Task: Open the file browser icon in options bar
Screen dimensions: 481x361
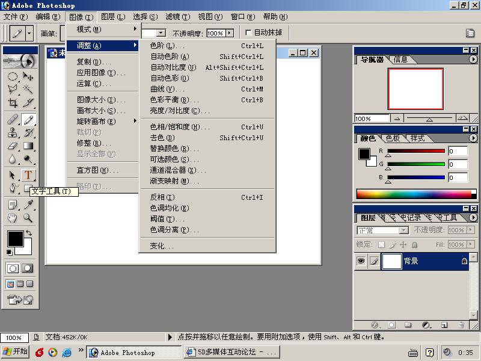Action: 470,33
